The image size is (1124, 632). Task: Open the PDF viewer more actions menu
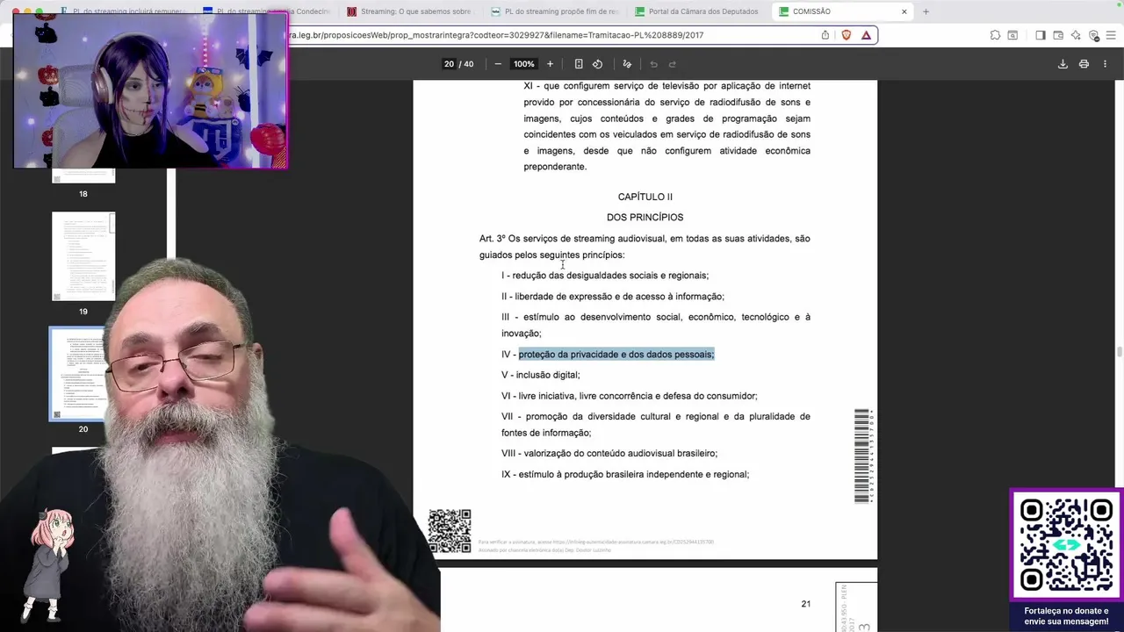1105,64
